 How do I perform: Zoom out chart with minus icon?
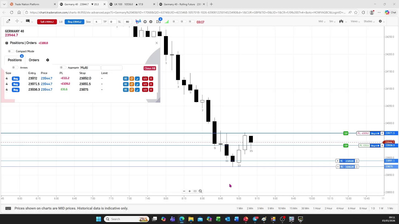[x=184, y=191]
